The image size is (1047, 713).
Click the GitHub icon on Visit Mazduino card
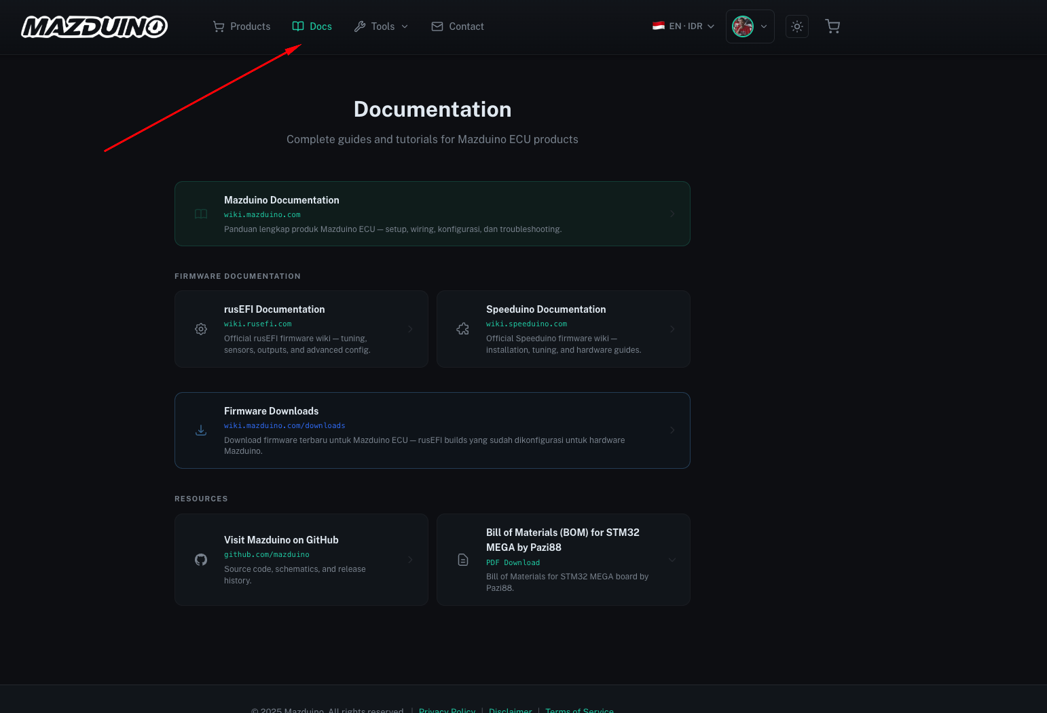[201, 560]
